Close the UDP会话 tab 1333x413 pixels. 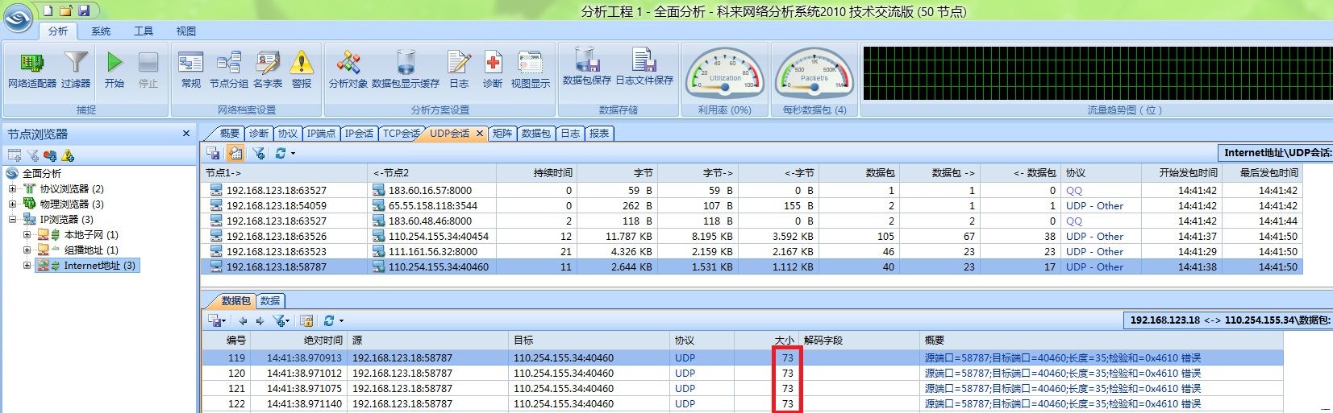point(480,134)
